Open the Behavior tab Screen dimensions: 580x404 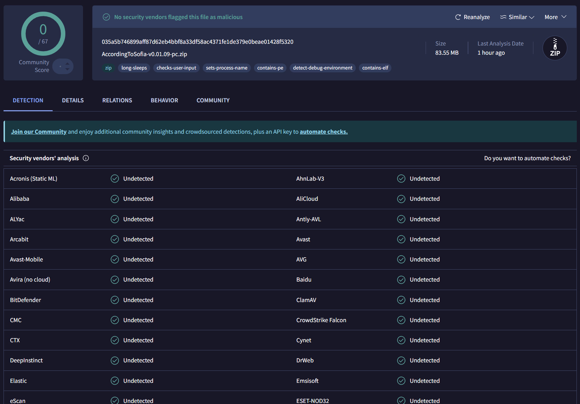point(164,100)
